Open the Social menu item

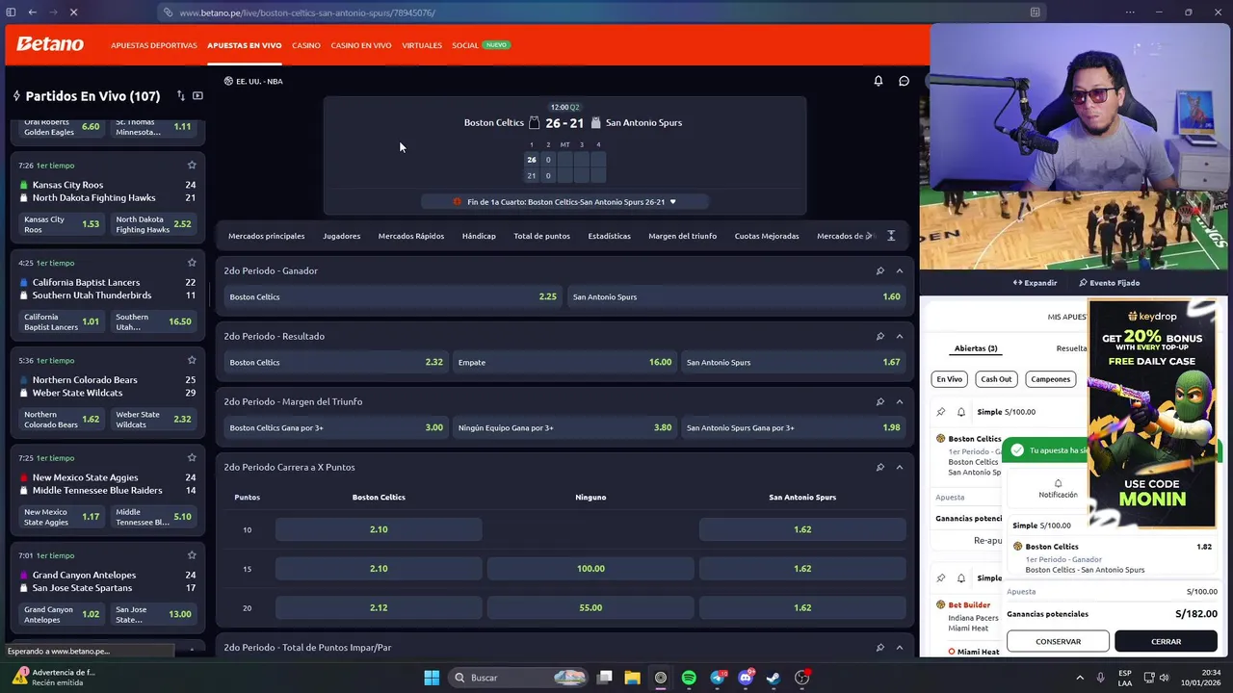coord(465,45)
